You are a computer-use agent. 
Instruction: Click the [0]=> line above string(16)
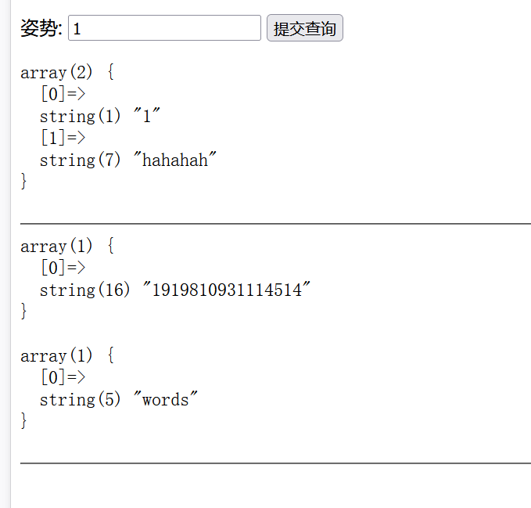pyautogui.click(x=63, y=268)
